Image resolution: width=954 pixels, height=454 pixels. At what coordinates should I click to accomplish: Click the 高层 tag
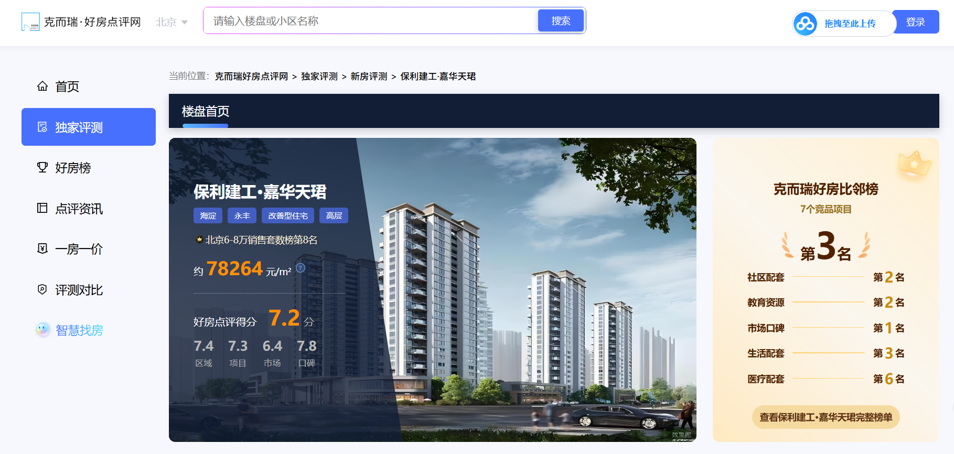coord(334,215)
